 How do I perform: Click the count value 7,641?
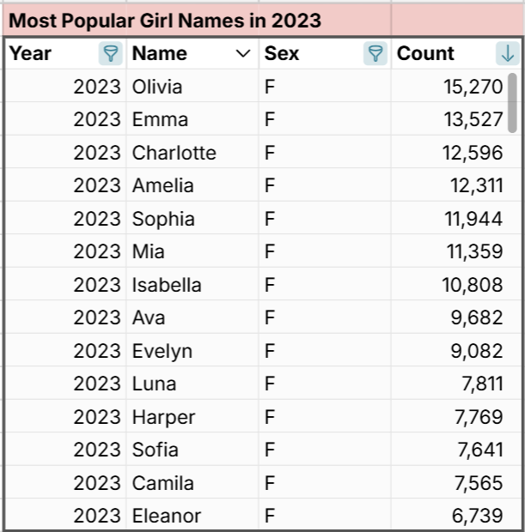(x=478, y=450)
